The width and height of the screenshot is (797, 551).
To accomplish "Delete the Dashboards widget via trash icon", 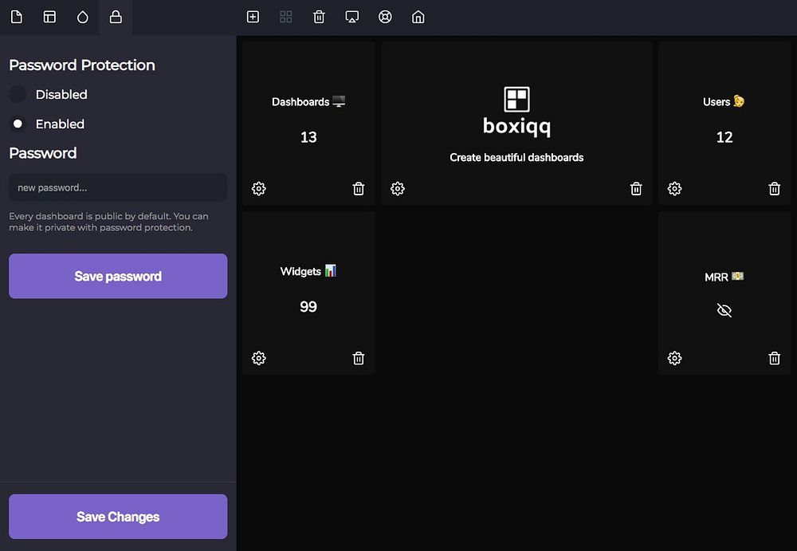I will pyautogui.click(x=359, y=189).
